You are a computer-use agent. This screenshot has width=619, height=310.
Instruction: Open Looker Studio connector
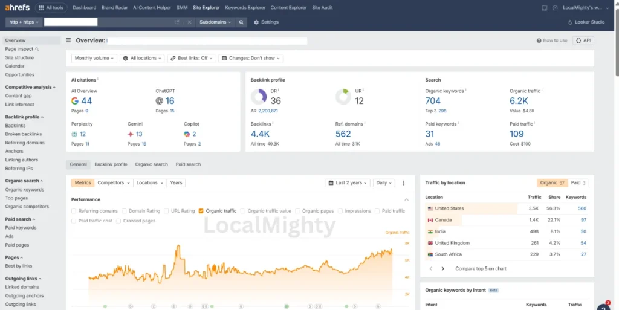click(586, 22)
